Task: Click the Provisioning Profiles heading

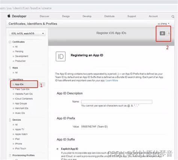Action: [x=23, y=155]
